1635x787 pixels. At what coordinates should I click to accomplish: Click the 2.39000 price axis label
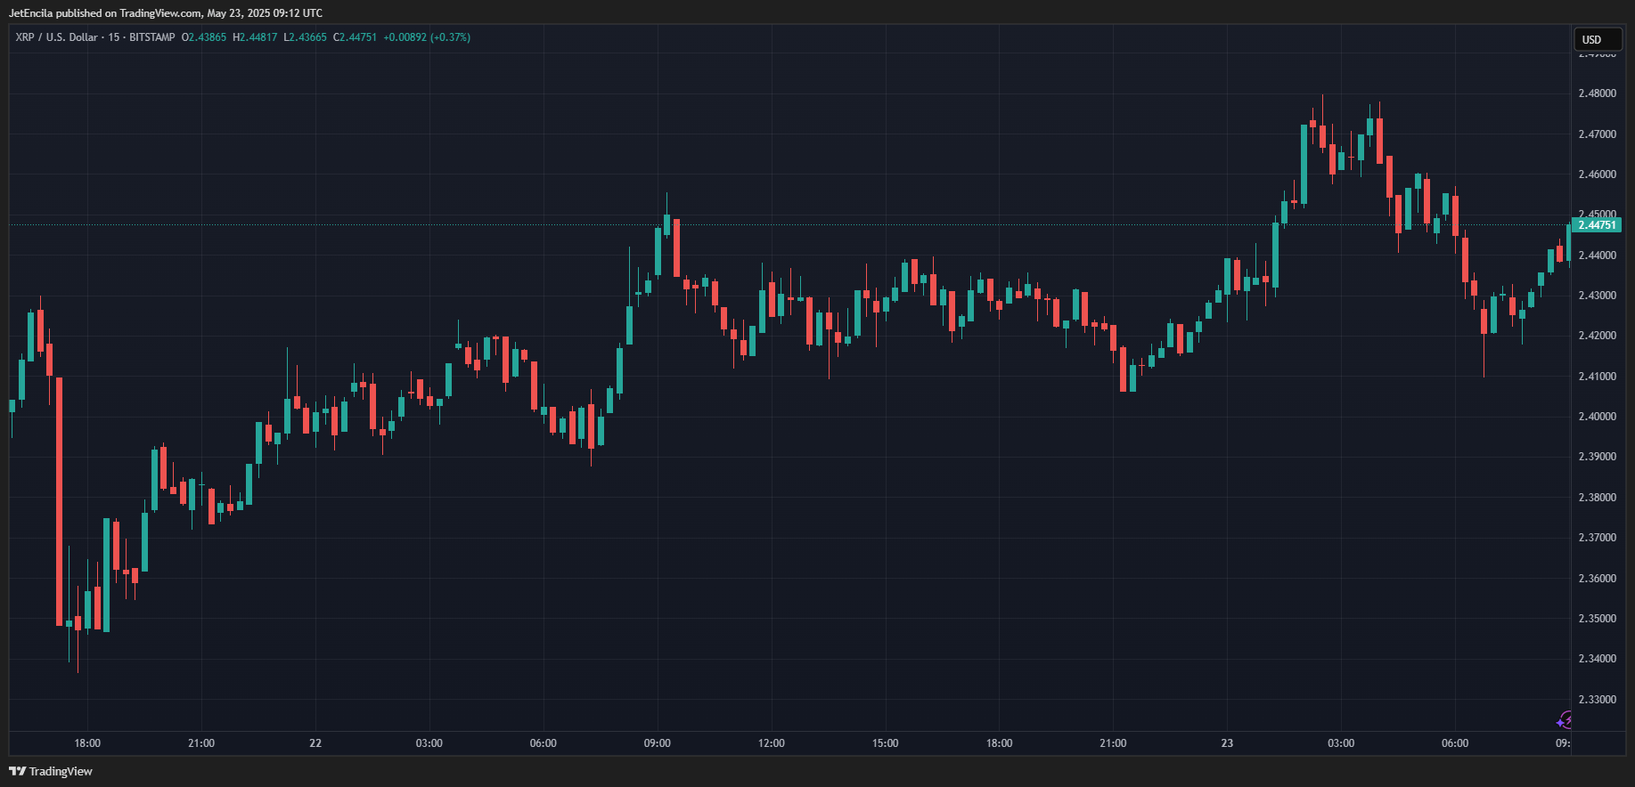click(x=1597, y=457)
